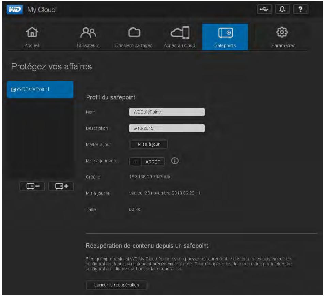Image resolution: width=324 pixels, height=296 pixels.
Task: Open the Paramètres tab
Action: point(283,37)
